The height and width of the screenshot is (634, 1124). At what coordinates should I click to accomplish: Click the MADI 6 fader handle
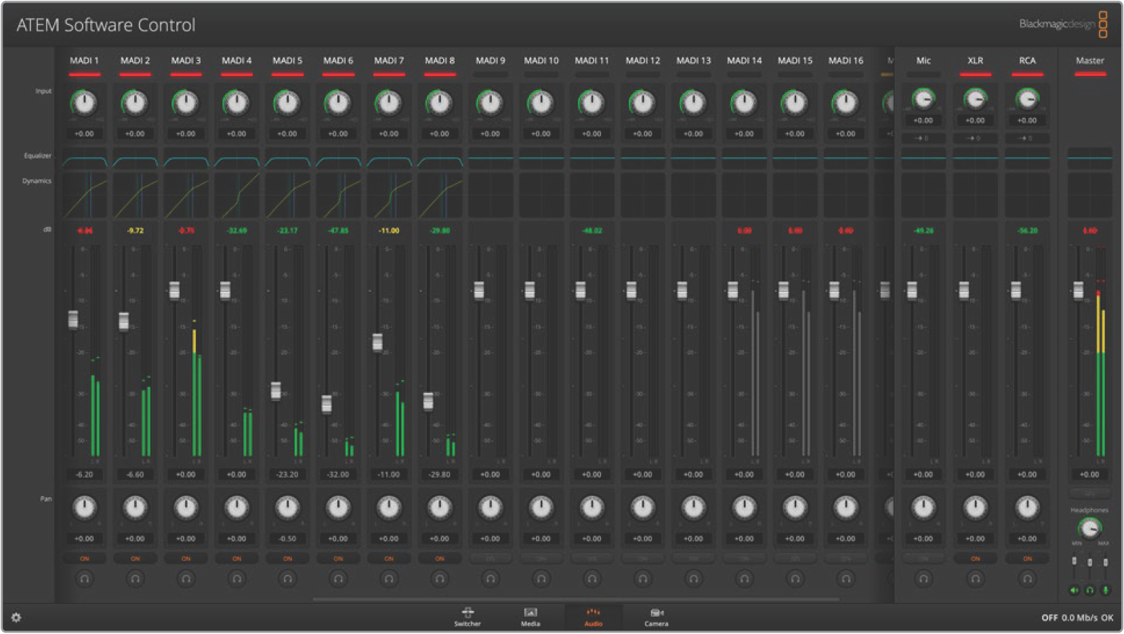327,404
